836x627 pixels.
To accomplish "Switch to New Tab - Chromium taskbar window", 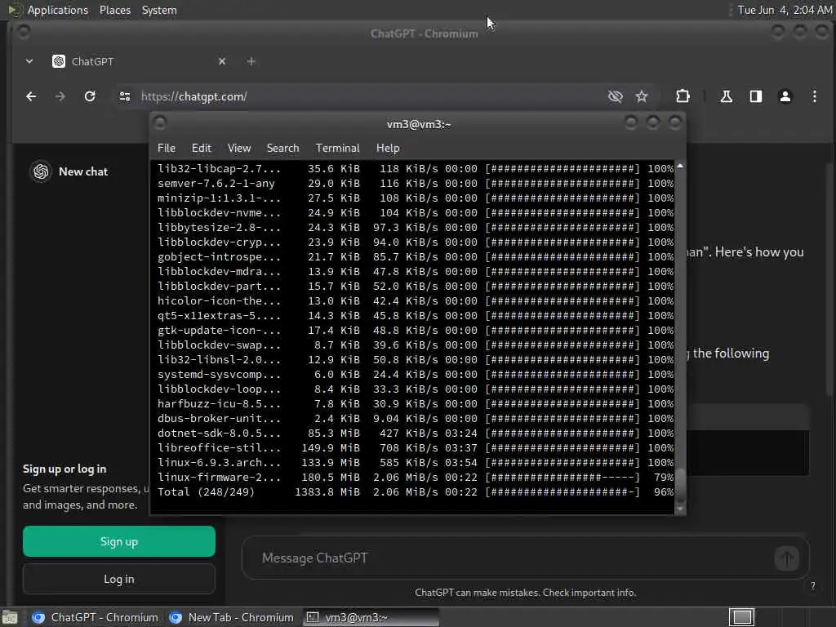I will (231, 617).
